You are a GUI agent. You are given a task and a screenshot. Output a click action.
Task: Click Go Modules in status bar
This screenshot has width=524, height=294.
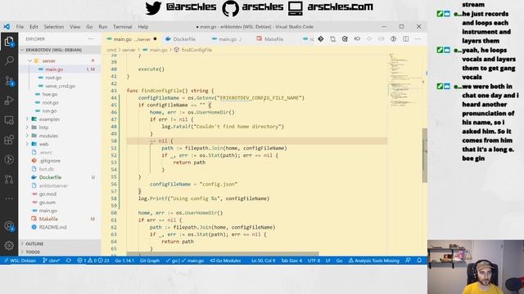[225, 261]
